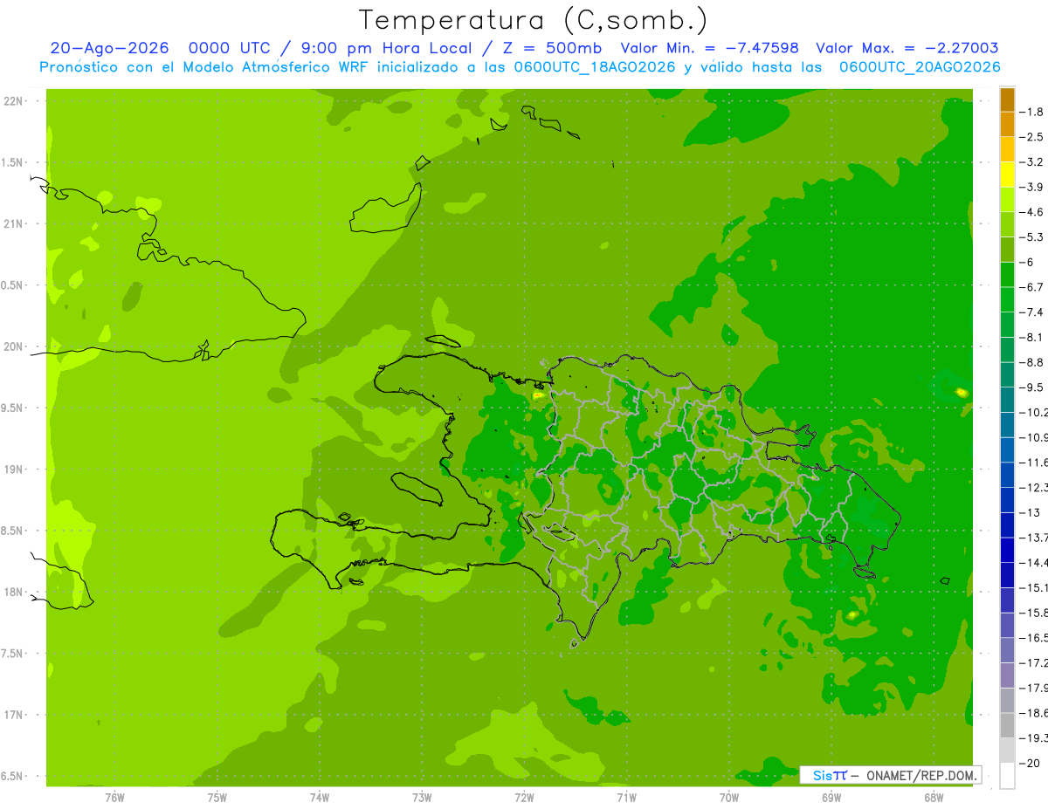This screenshot has height=809, width=1048.
Task: Select the 'Z = 500mb' level label
Action: (552, 48)
